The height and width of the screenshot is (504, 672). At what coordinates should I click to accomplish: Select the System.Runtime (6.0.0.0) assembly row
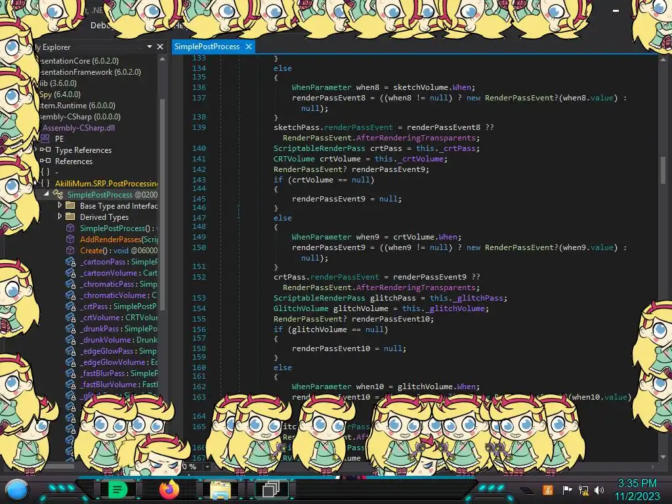click(x=76, y=106)
